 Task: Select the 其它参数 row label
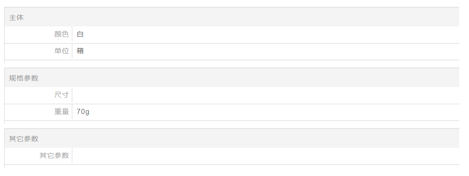(x=54, y=156)
